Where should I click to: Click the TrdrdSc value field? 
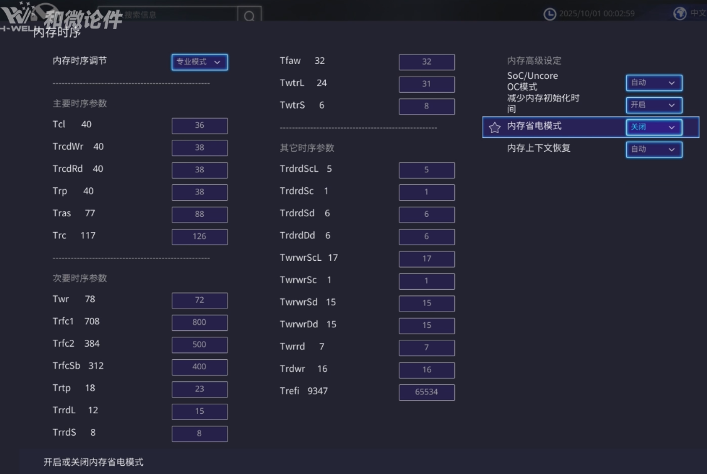[427, 192]
